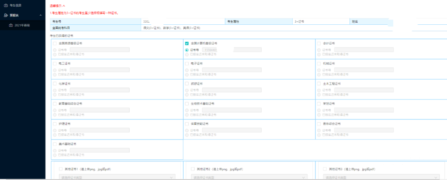Open certificate type dropdown under 其他证书1
447x180 pixels.
click(x=117, y=177)
